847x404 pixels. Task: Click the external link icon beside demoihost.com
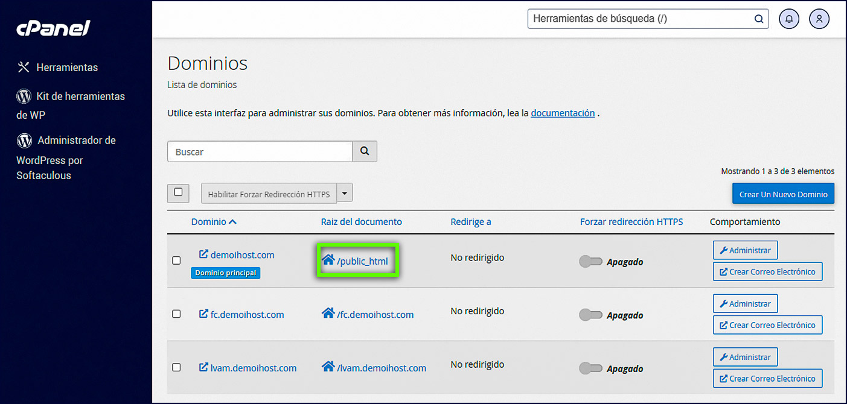[x=202, y=254]
